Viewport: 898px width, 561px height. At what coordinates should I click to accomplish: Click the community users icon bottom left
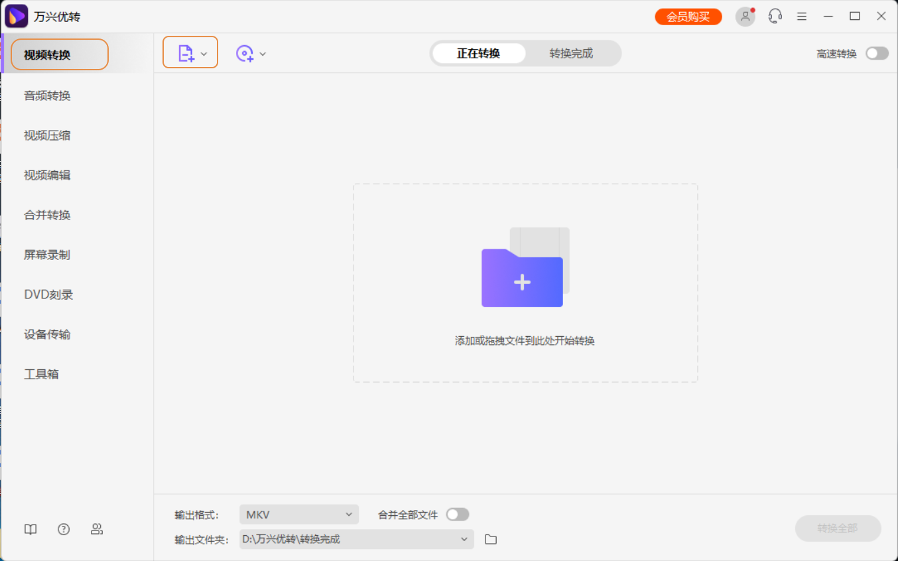[x=97, y=529]
